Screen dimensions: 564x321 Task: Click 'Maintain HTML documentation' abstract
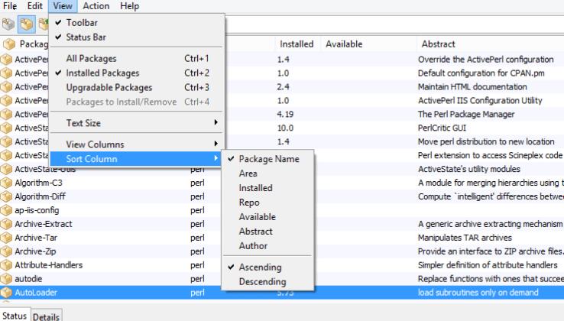pos(472,87)
